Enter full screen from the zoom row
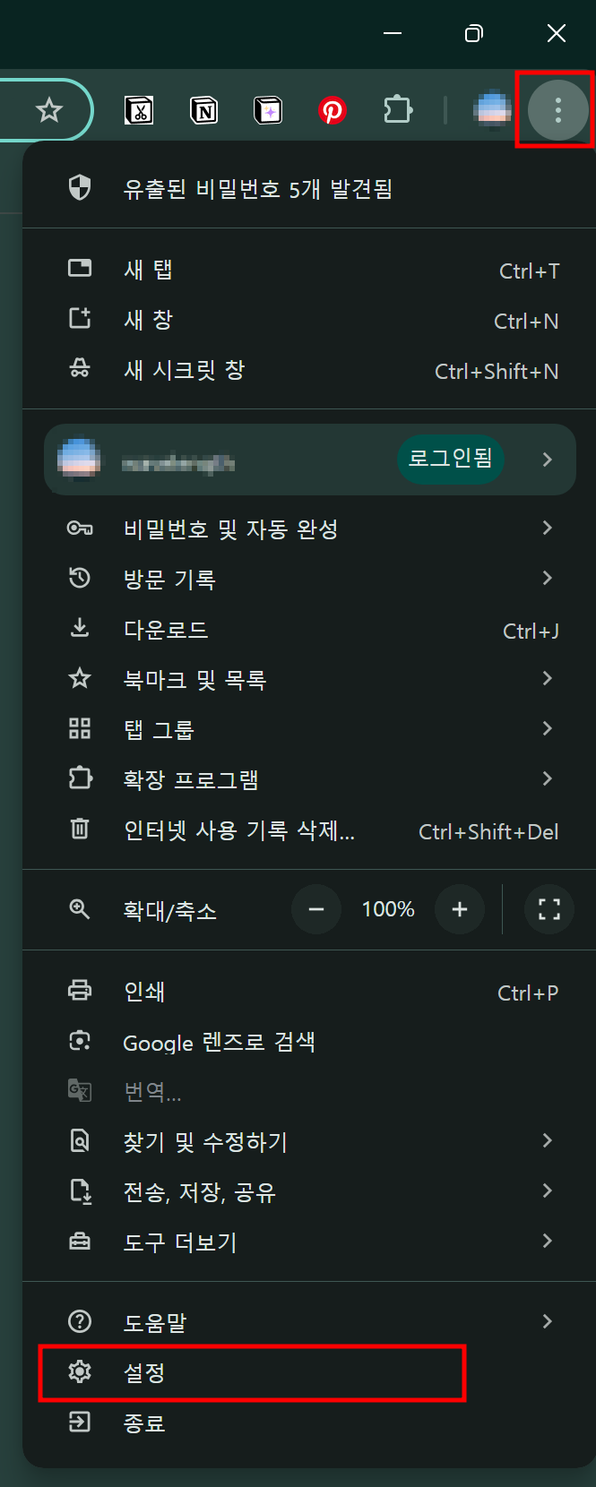Viewport: 596px width, 1487px height. click(x=548, y=909)
